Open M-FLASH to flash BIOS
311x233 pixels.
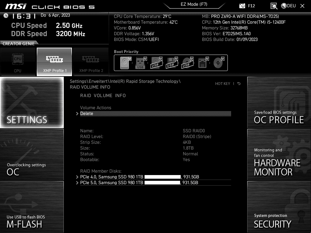coord(32,207)
